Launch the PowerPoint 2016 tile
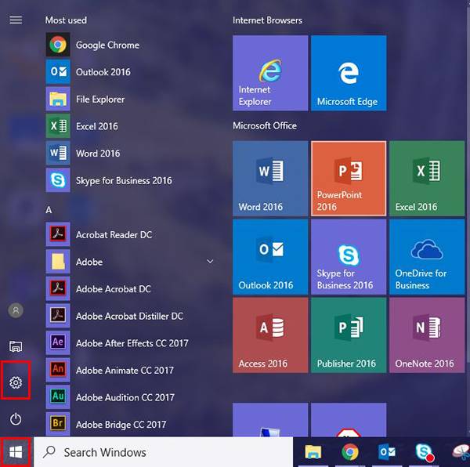Image resolution: width=470 pixels, height=467 pixels. click(x=349, y=179)
